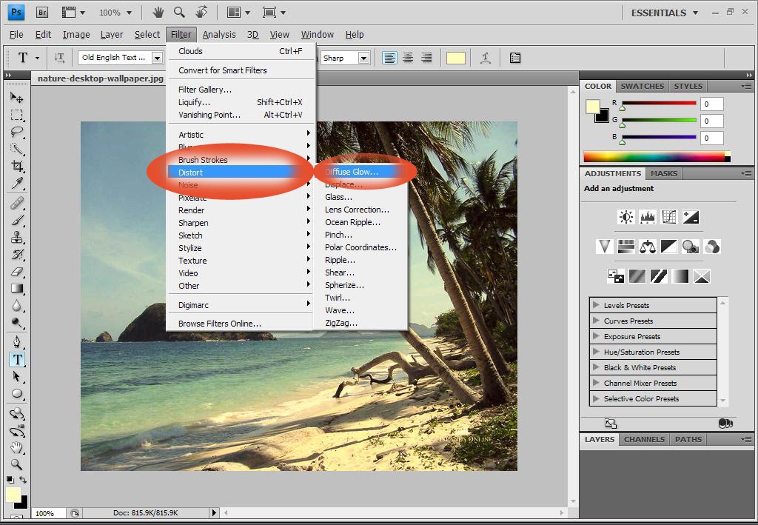Screen dimensions: 758x525
Task: Open the font family dropdown
Action: 157,58
